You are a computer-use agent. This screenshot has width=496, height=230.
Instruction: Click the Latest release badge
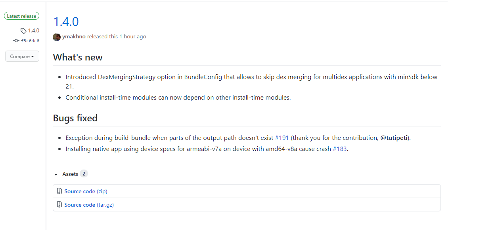(x=21, y=16)
